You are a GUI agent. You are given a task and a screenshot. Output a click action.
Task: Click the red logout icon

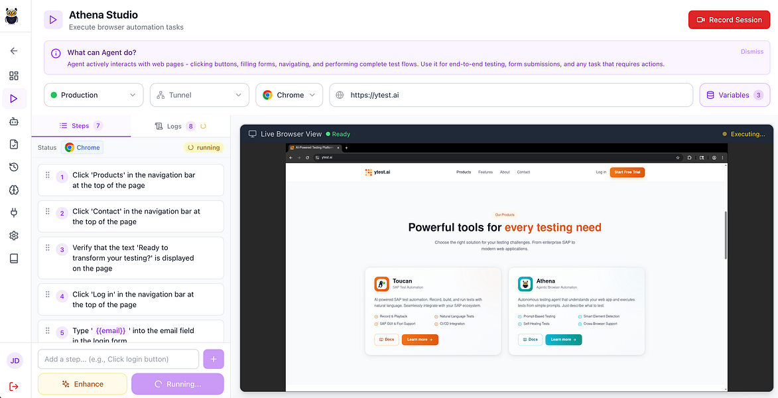pyautogui.click(x=14, y=386)
